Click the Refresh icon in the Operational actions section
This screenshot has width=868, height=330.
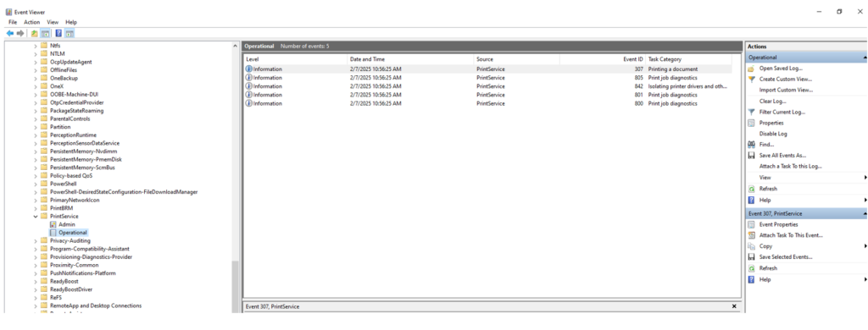[751, 189]
